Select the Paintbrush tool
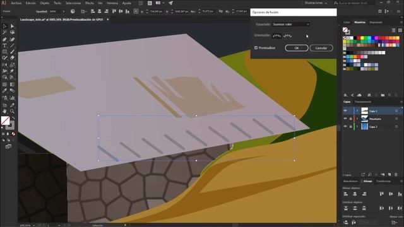The width and height of the screenshot is (404, 227). 12,52
